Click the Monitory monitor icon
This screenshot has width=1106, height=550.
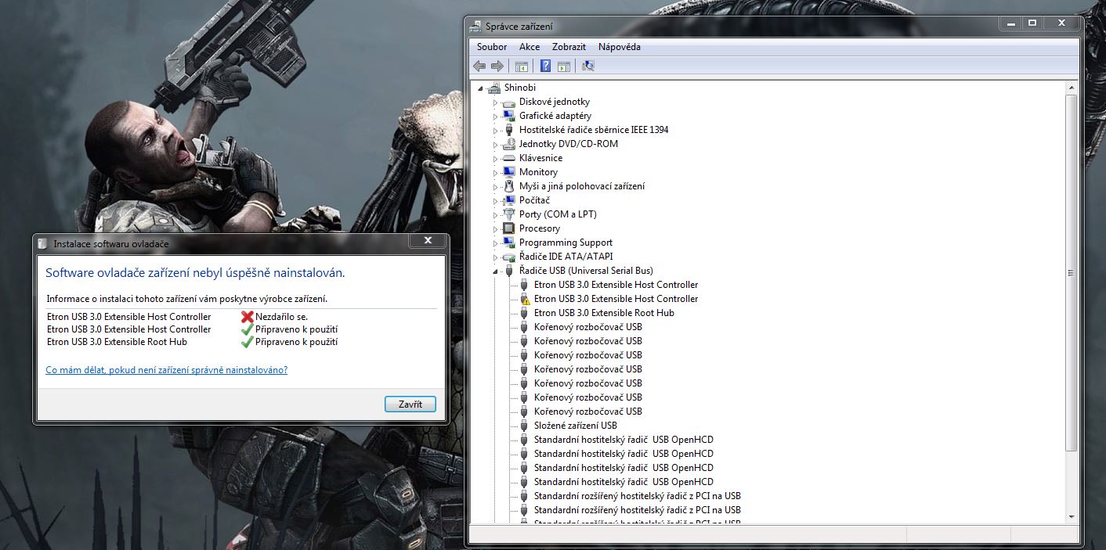(x=508, y=172)
